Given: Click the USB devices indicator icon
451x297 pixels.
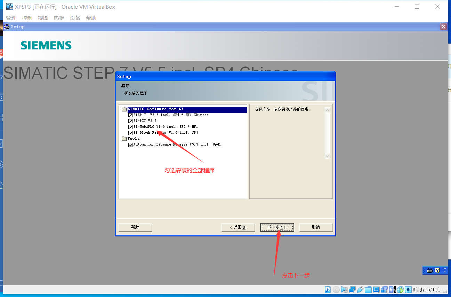Looking at the screenshot, I should pos(360,290).
